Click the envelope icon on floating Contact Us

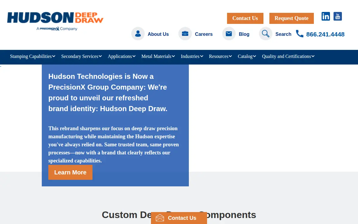click(x=160, y=218)
